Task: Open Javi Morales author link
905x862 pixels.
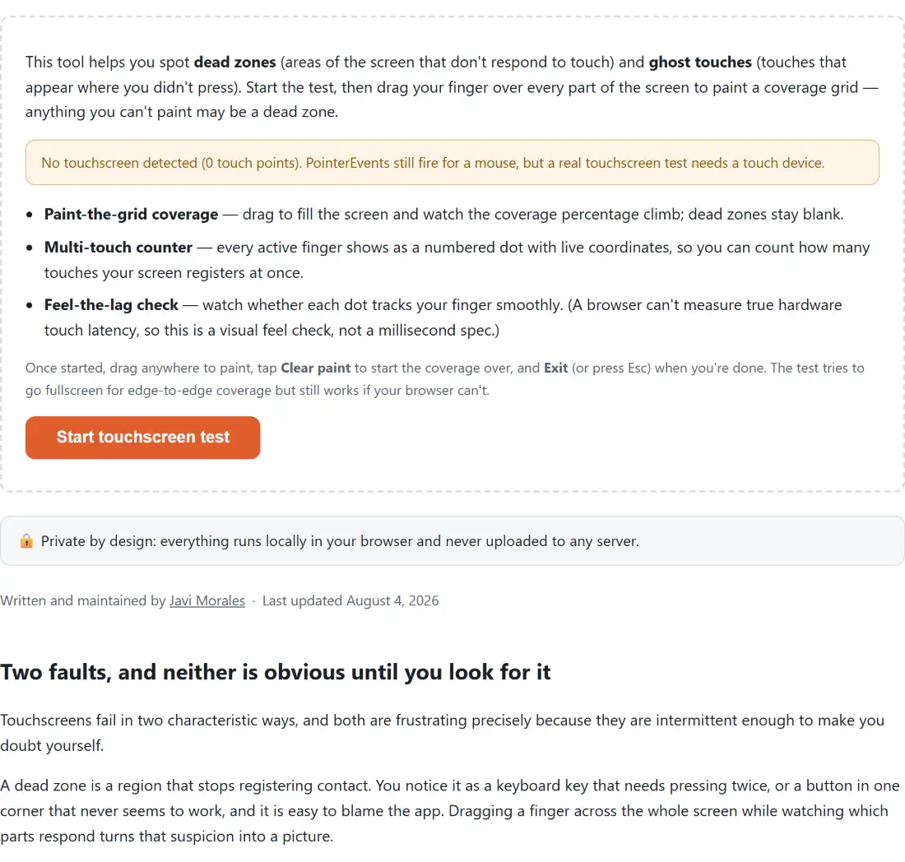Action: (x=207, y=600)
